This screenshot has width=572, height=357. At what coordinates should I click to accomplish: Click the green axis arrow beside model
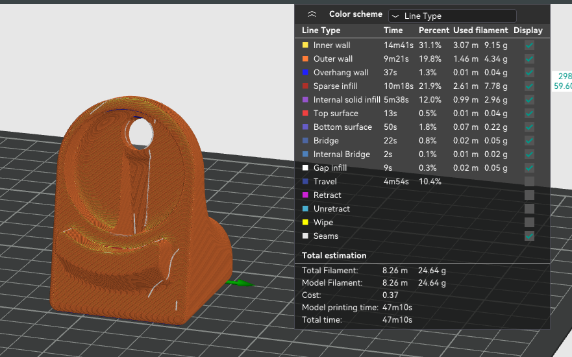(242, 283)
